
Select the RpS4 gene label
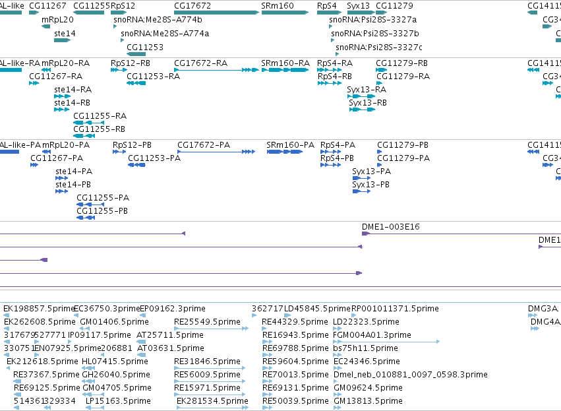tap(327, 6)
